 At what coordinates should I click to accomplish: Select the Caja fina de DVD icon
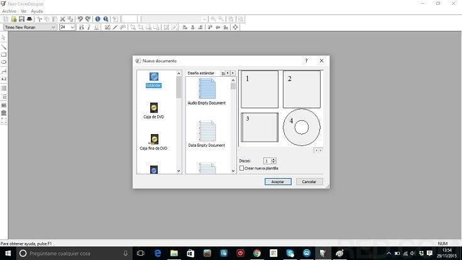pos(153,139)
